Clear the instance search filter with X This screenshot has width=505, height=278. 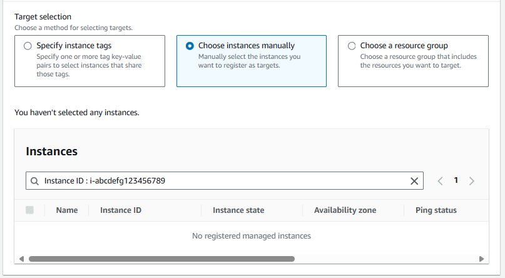click(414, 181)
